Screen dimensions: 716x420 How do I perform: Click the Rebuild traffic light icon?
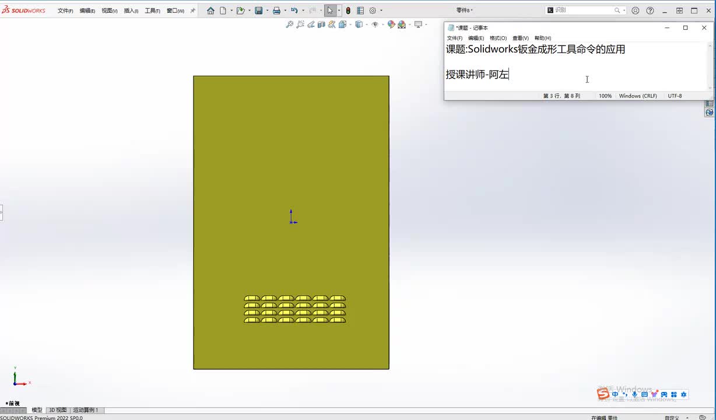tap(348, 10)
